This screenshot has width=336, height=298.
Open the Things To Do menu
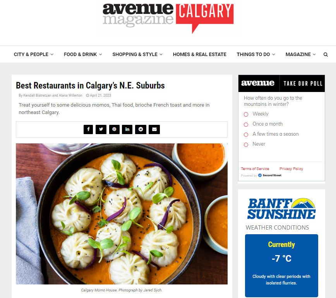click(256, 54)
